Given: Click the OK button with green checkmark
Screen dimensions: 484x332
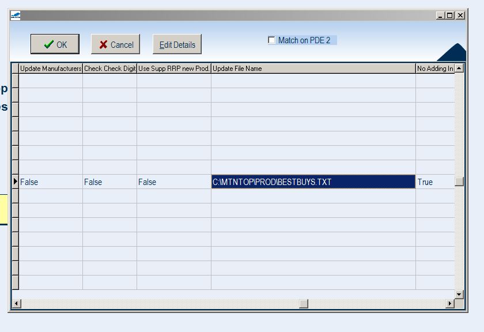Looking at the screenshot, I should 55,44.
